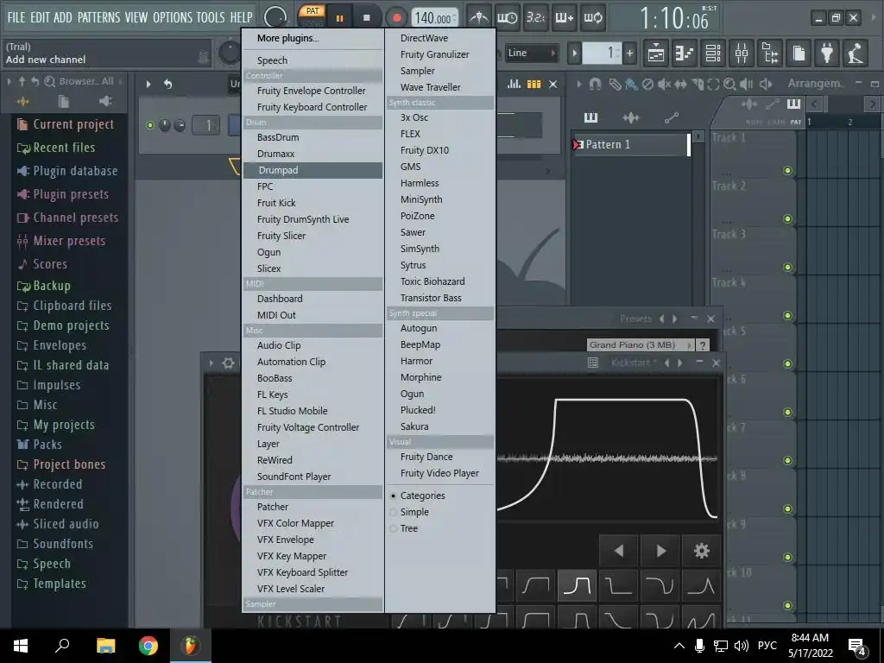Expand the Current project folder
This screenshot has width=884, height=663.
click(66, 124)
